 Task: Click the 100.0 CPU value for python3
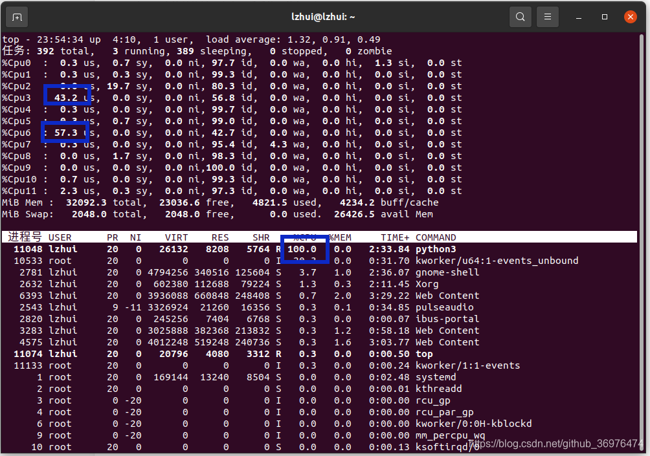pos(302,249)
